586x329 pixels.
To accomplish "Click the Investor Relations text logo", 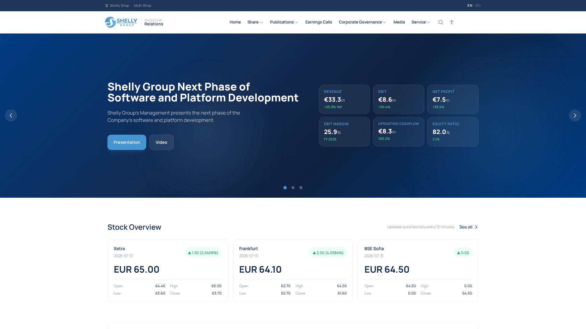I will point(154,22).
